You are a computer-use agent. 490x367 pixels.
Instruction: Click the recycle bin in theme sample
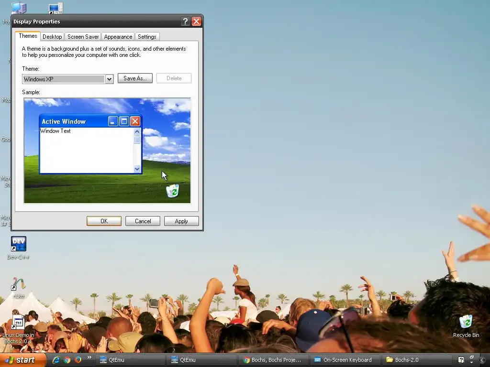[x=172, y=191]
